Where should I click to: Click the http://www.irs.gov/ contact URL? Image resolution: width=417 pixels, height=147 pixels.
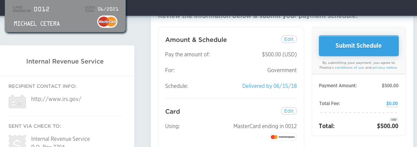pos(56,99)
